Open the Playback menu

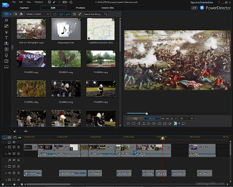(x=38, y=2)
